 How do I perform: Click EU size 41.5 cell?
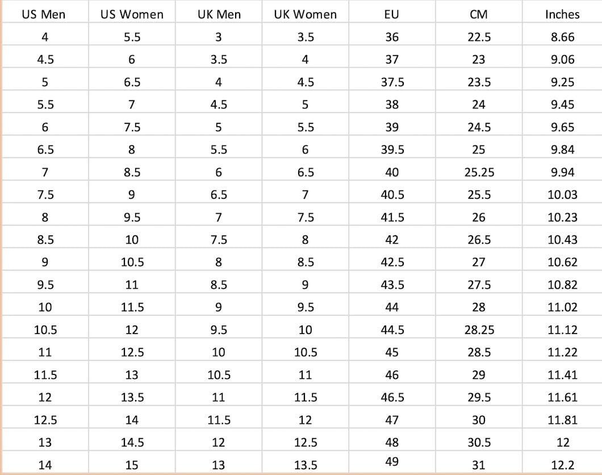[x=392, y=217]
